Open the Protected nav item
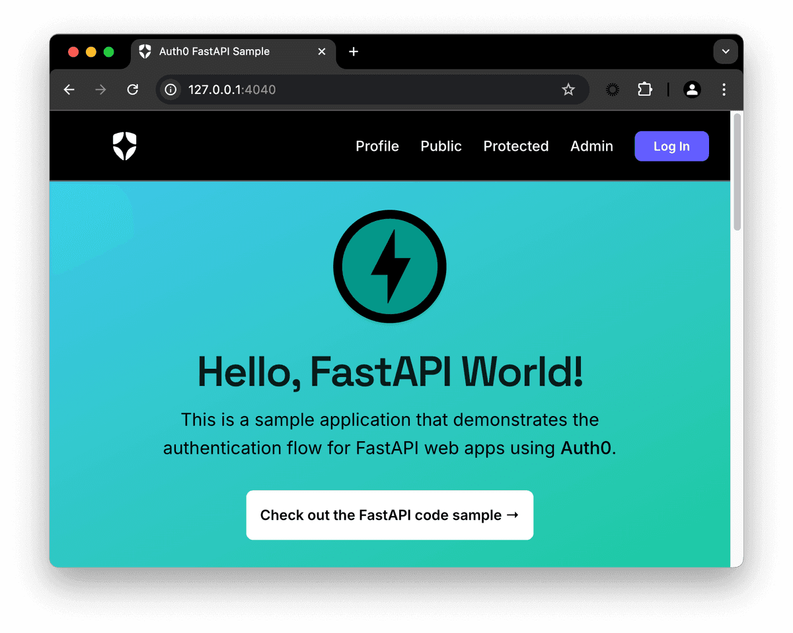 (x=516, y=146)
